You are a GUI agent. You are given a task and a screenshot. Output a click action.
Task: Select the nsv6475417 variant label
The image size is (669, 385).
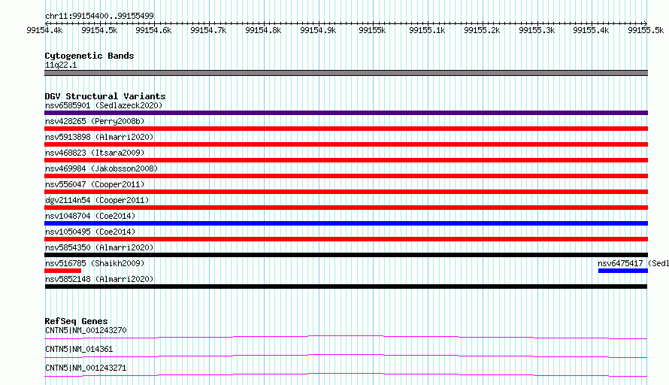[x=633, y=263]
